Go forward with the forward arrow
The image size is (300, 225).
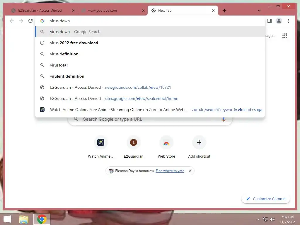tap(21, 21)
